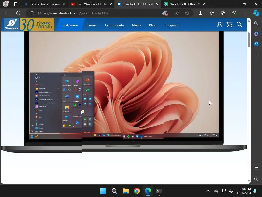
Task: Open the Edge profile avatar
Action: (x=6, y=4)
